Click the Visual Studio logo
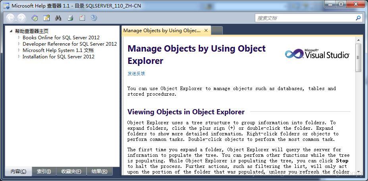The image size is (368, 181). pyautogui.click(x=317, y=54)
